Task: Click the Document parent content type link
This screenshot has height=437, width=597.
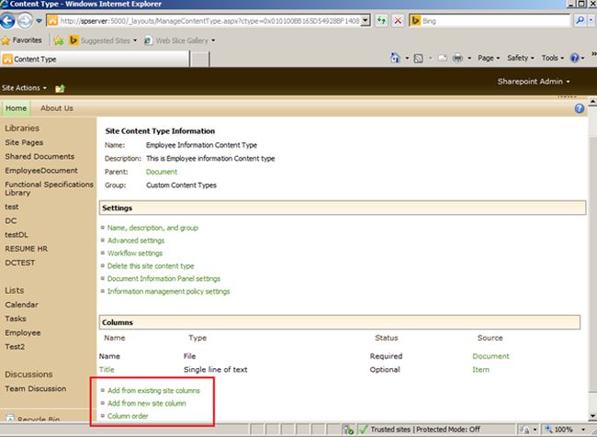Action: (x=162, y=172)
